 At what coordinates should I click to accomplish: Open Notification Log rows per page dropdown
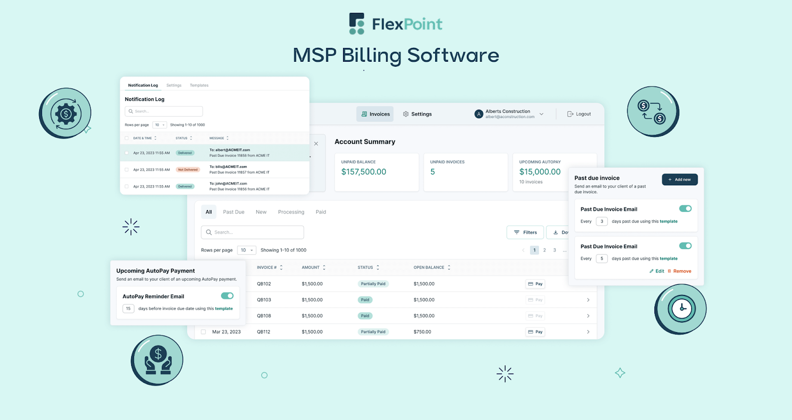tap(160, 125)
